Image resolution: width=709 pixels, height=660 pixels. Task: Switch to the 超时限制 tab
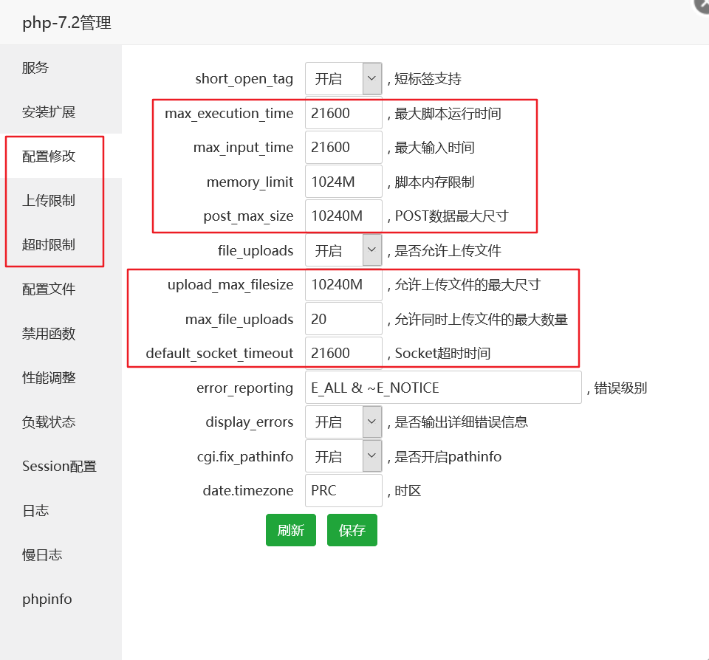pos(61,244)
